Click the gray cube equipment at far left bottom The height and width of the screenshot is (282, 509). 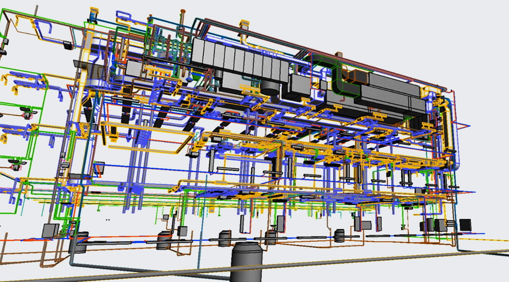coord(51,230)
